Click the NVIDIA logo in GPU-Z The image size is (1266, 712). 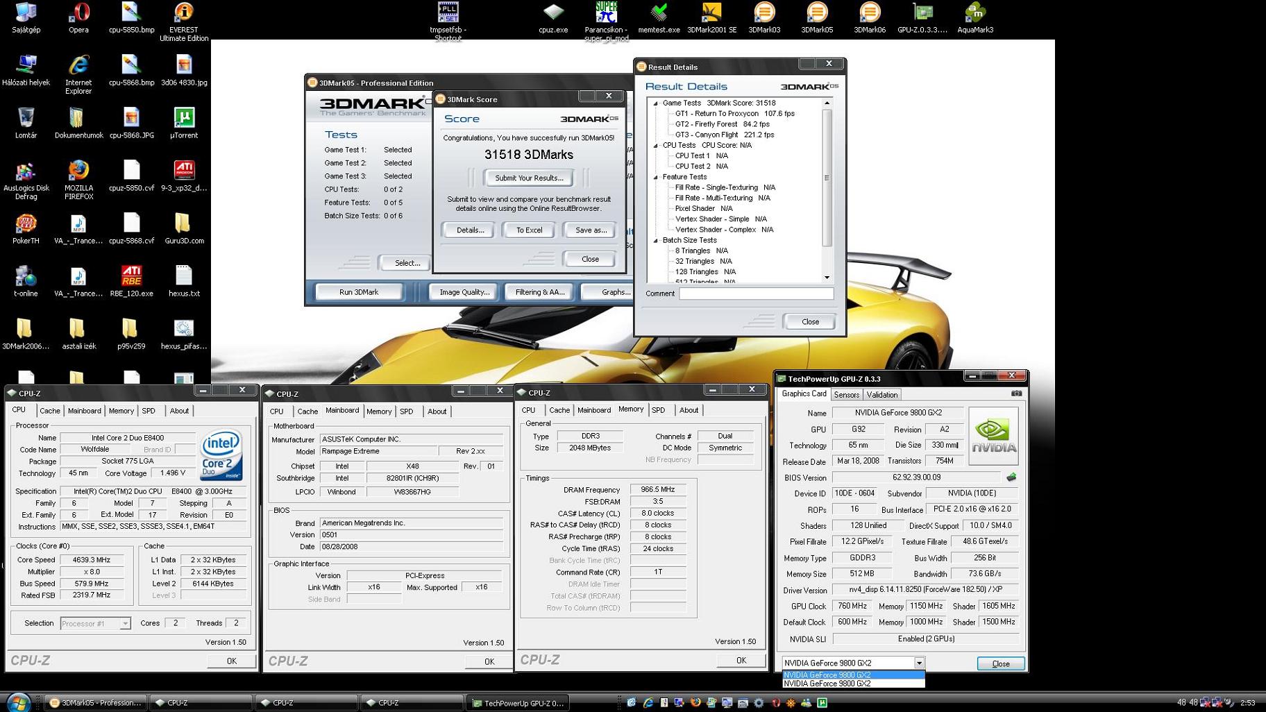pyautogui.click(x=993, y=436)
